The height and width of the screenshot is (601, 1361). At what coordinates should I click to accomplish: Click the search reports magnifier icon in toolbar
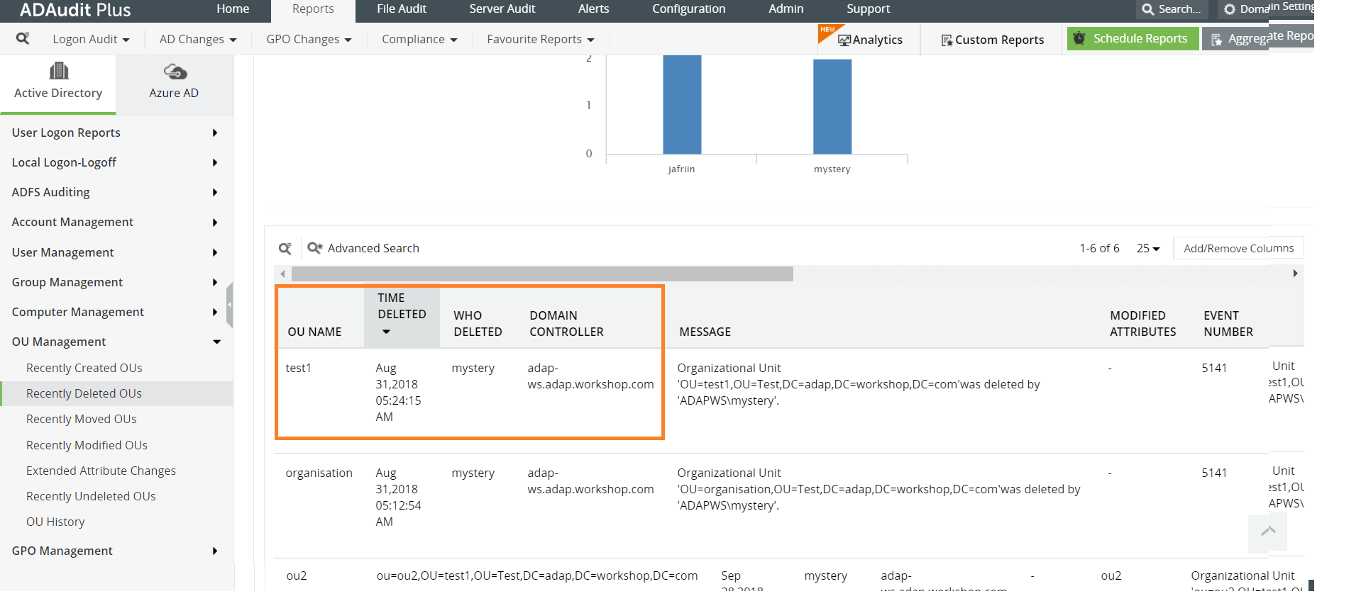click(x=23, y=38)
